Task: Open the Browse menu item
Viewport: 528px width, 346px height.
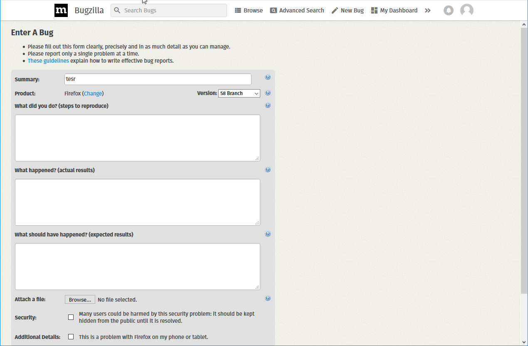Action: [x=249, y=10]
